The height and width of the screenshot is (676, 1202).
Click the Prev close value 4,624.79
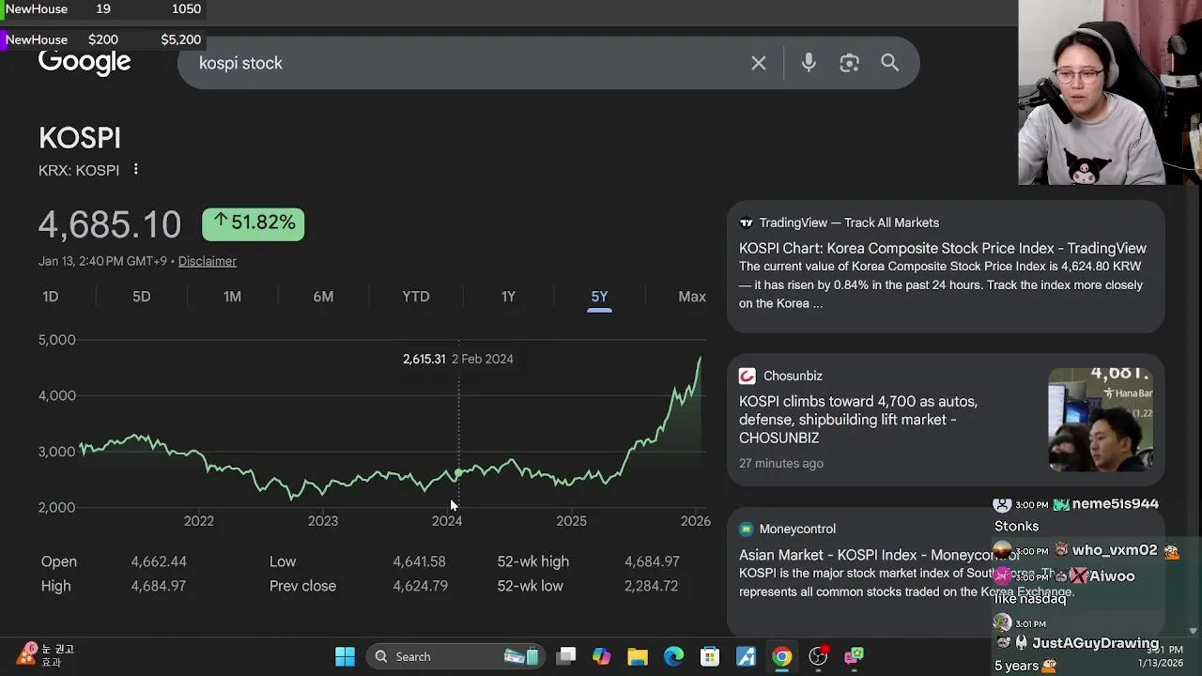pos(419,586)
